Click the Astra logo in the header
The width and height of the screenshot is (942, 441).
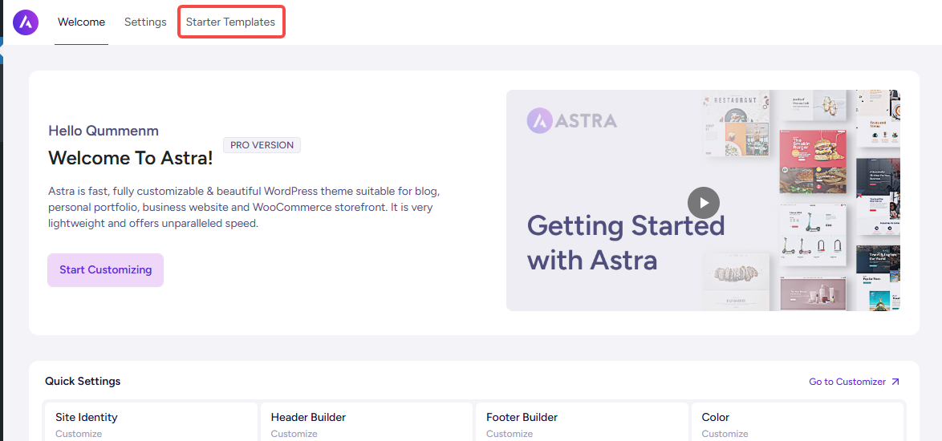click(26, 22)
